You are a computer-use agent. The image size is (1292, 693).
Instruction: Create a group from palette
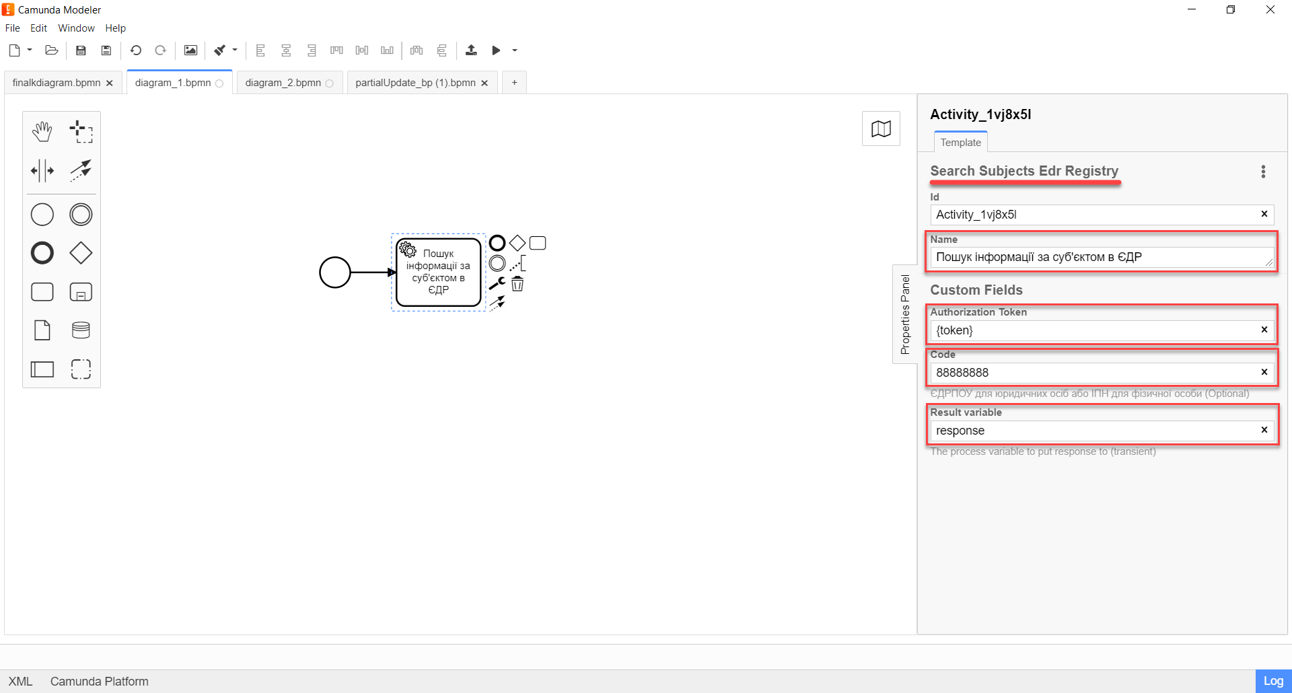[81, 369]
